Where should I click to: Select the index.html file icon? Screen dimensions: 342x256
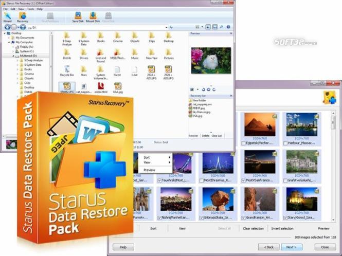click(101, 88)
